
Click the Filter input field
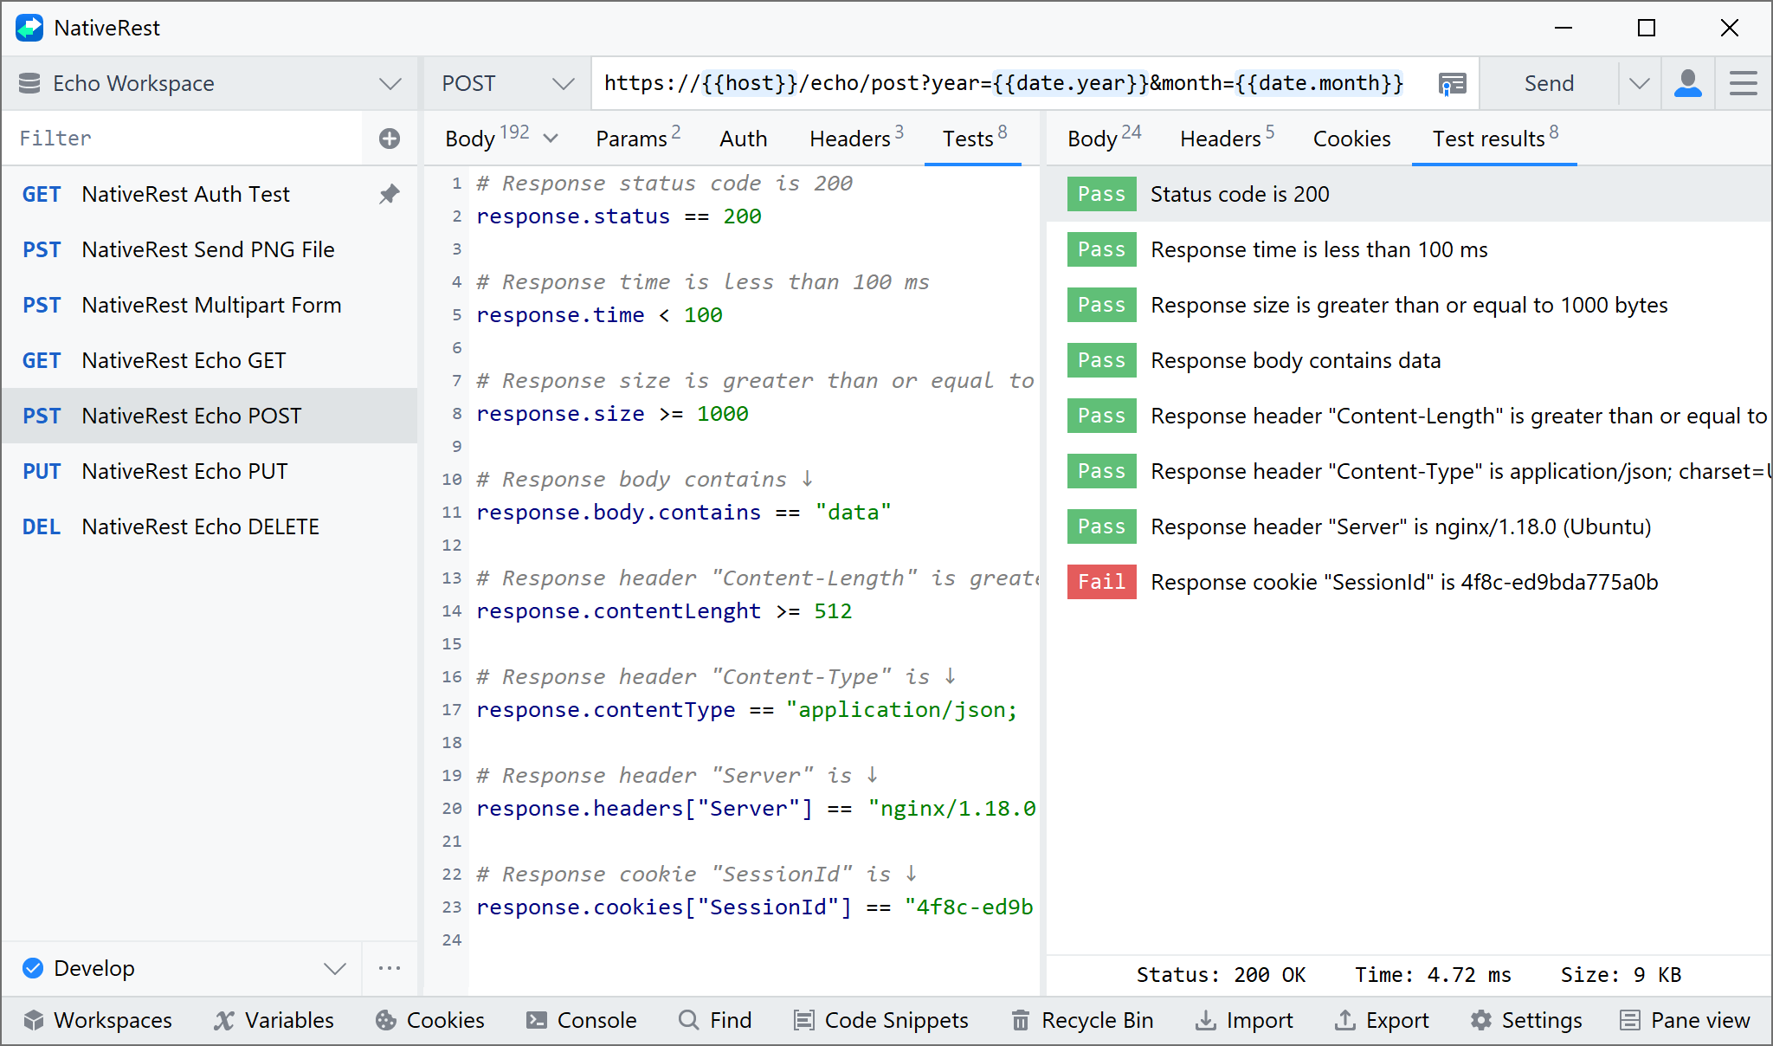pos(186,139)
